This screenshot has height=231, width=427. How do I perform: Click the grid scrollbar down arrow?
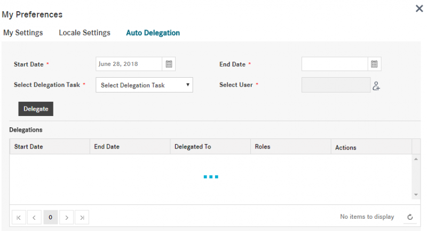pos(416,195)
